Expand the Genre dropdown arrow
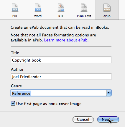 pos(109,93)
